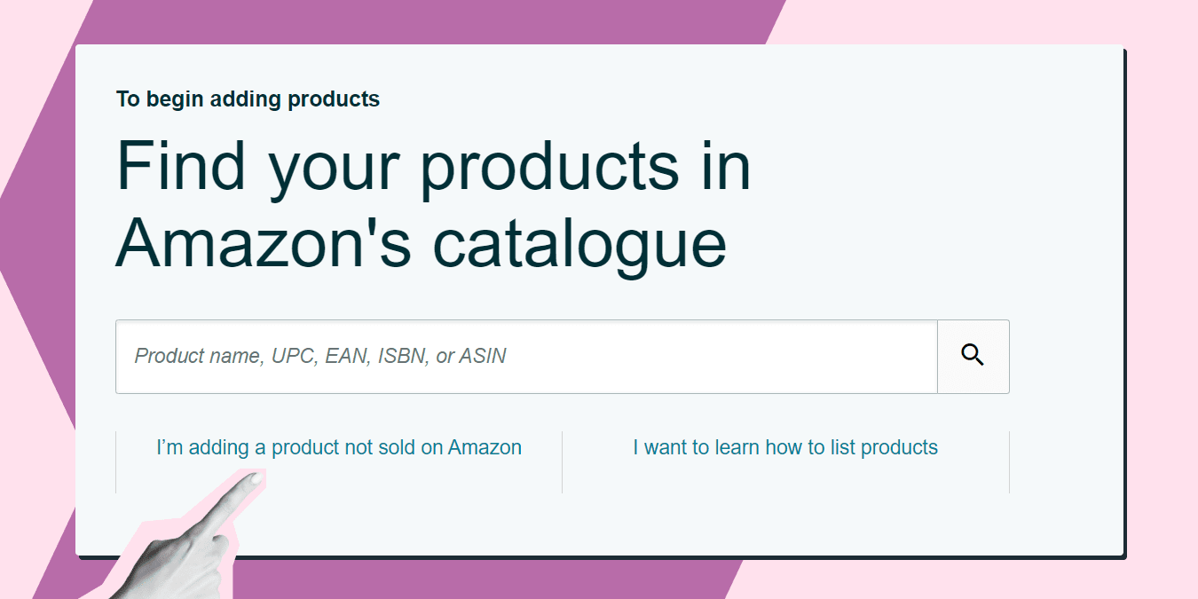
Task: Click the vertical divider between the two links
Action: click(x=562, y=461)
